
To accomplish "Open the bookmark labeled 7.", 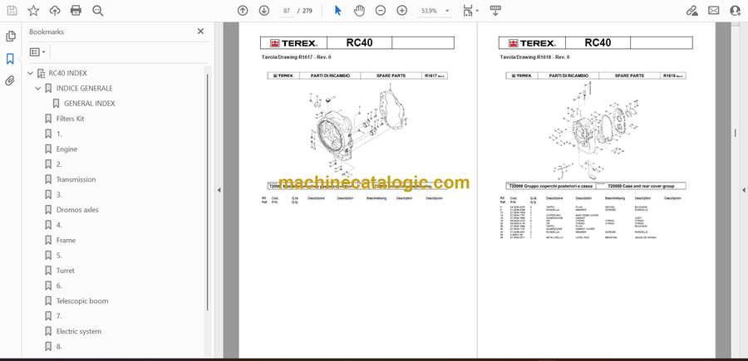I will tap(59, 316).
